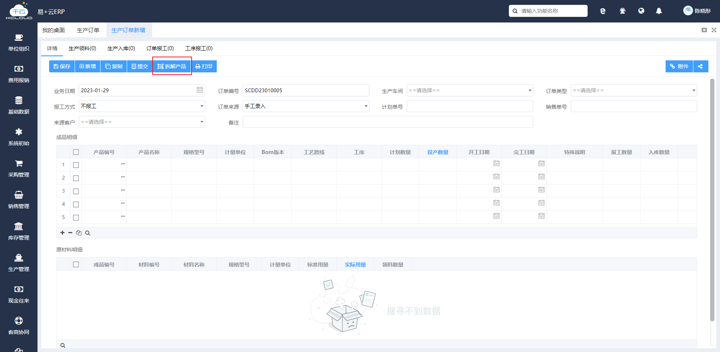Screen dimensions: 720x352
Task: Search in 原材料明细 table footer
Action: (x=63, y=345)
